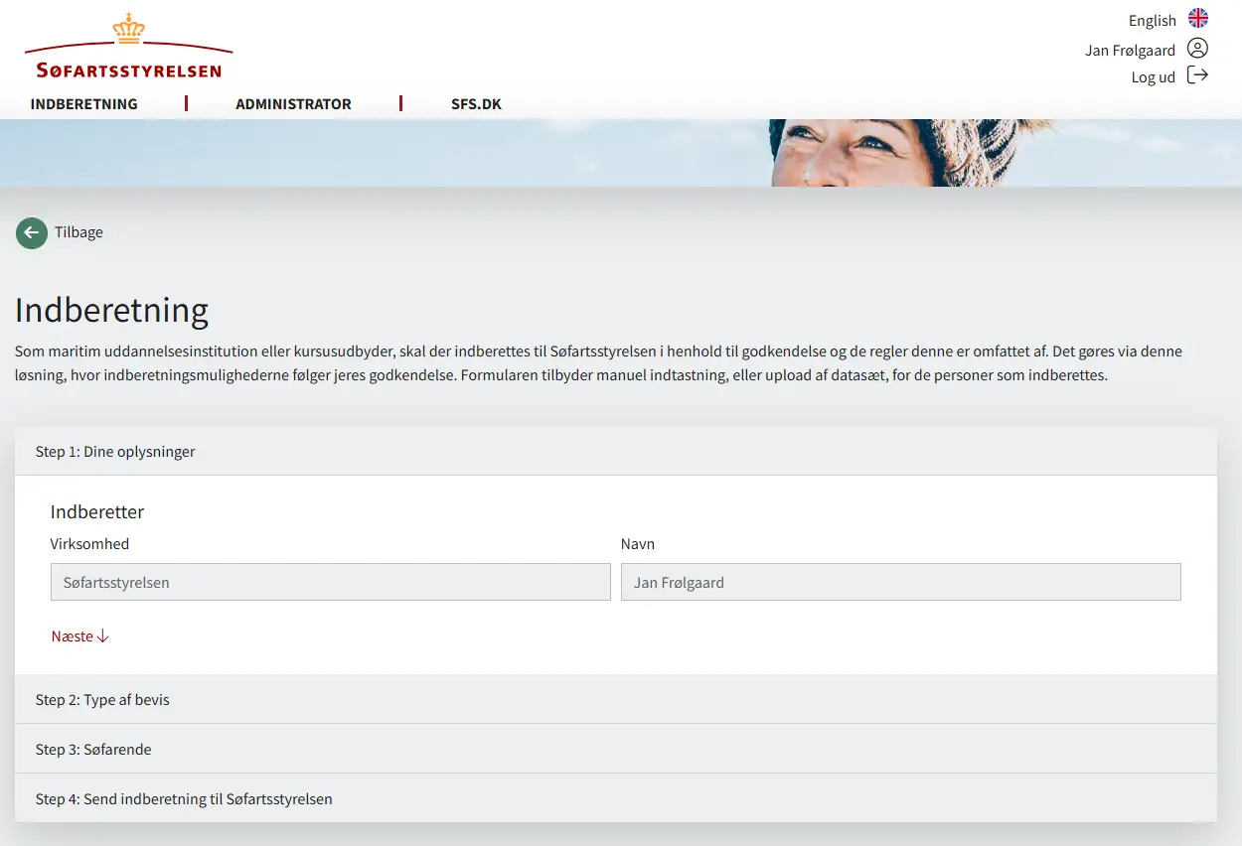Viewport: 1242px width, 846px height.
Task: Click the down arrow beside Næste
Action: [103, 636]
